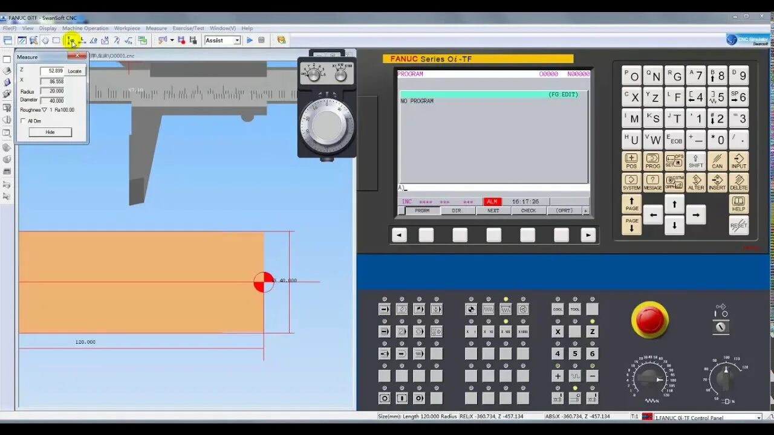Open the Measure menu
The width and height of the screenshot is (774, 435).
[156, 28]
